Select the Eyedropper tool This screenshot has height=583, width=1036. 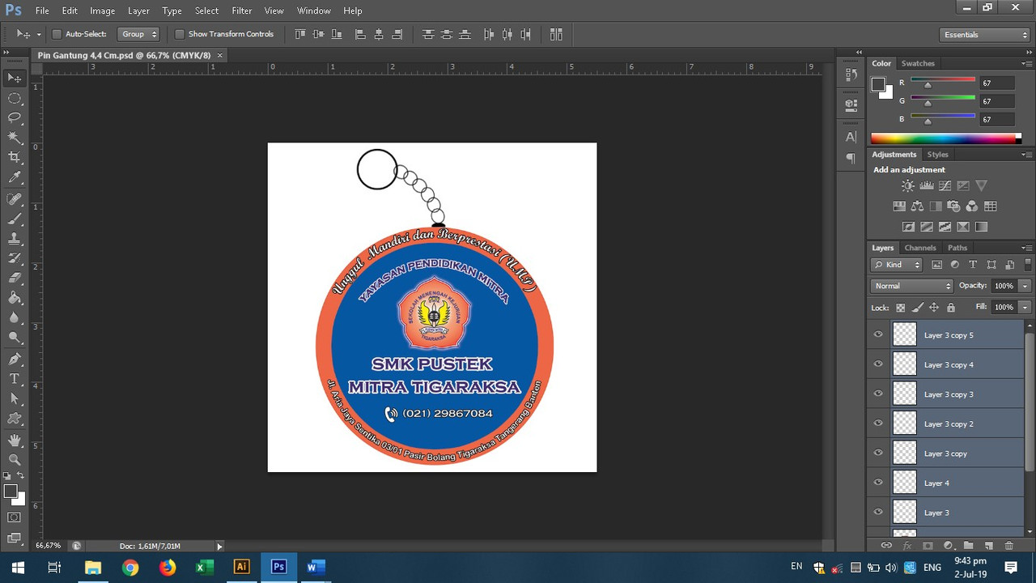pos(15,177)
